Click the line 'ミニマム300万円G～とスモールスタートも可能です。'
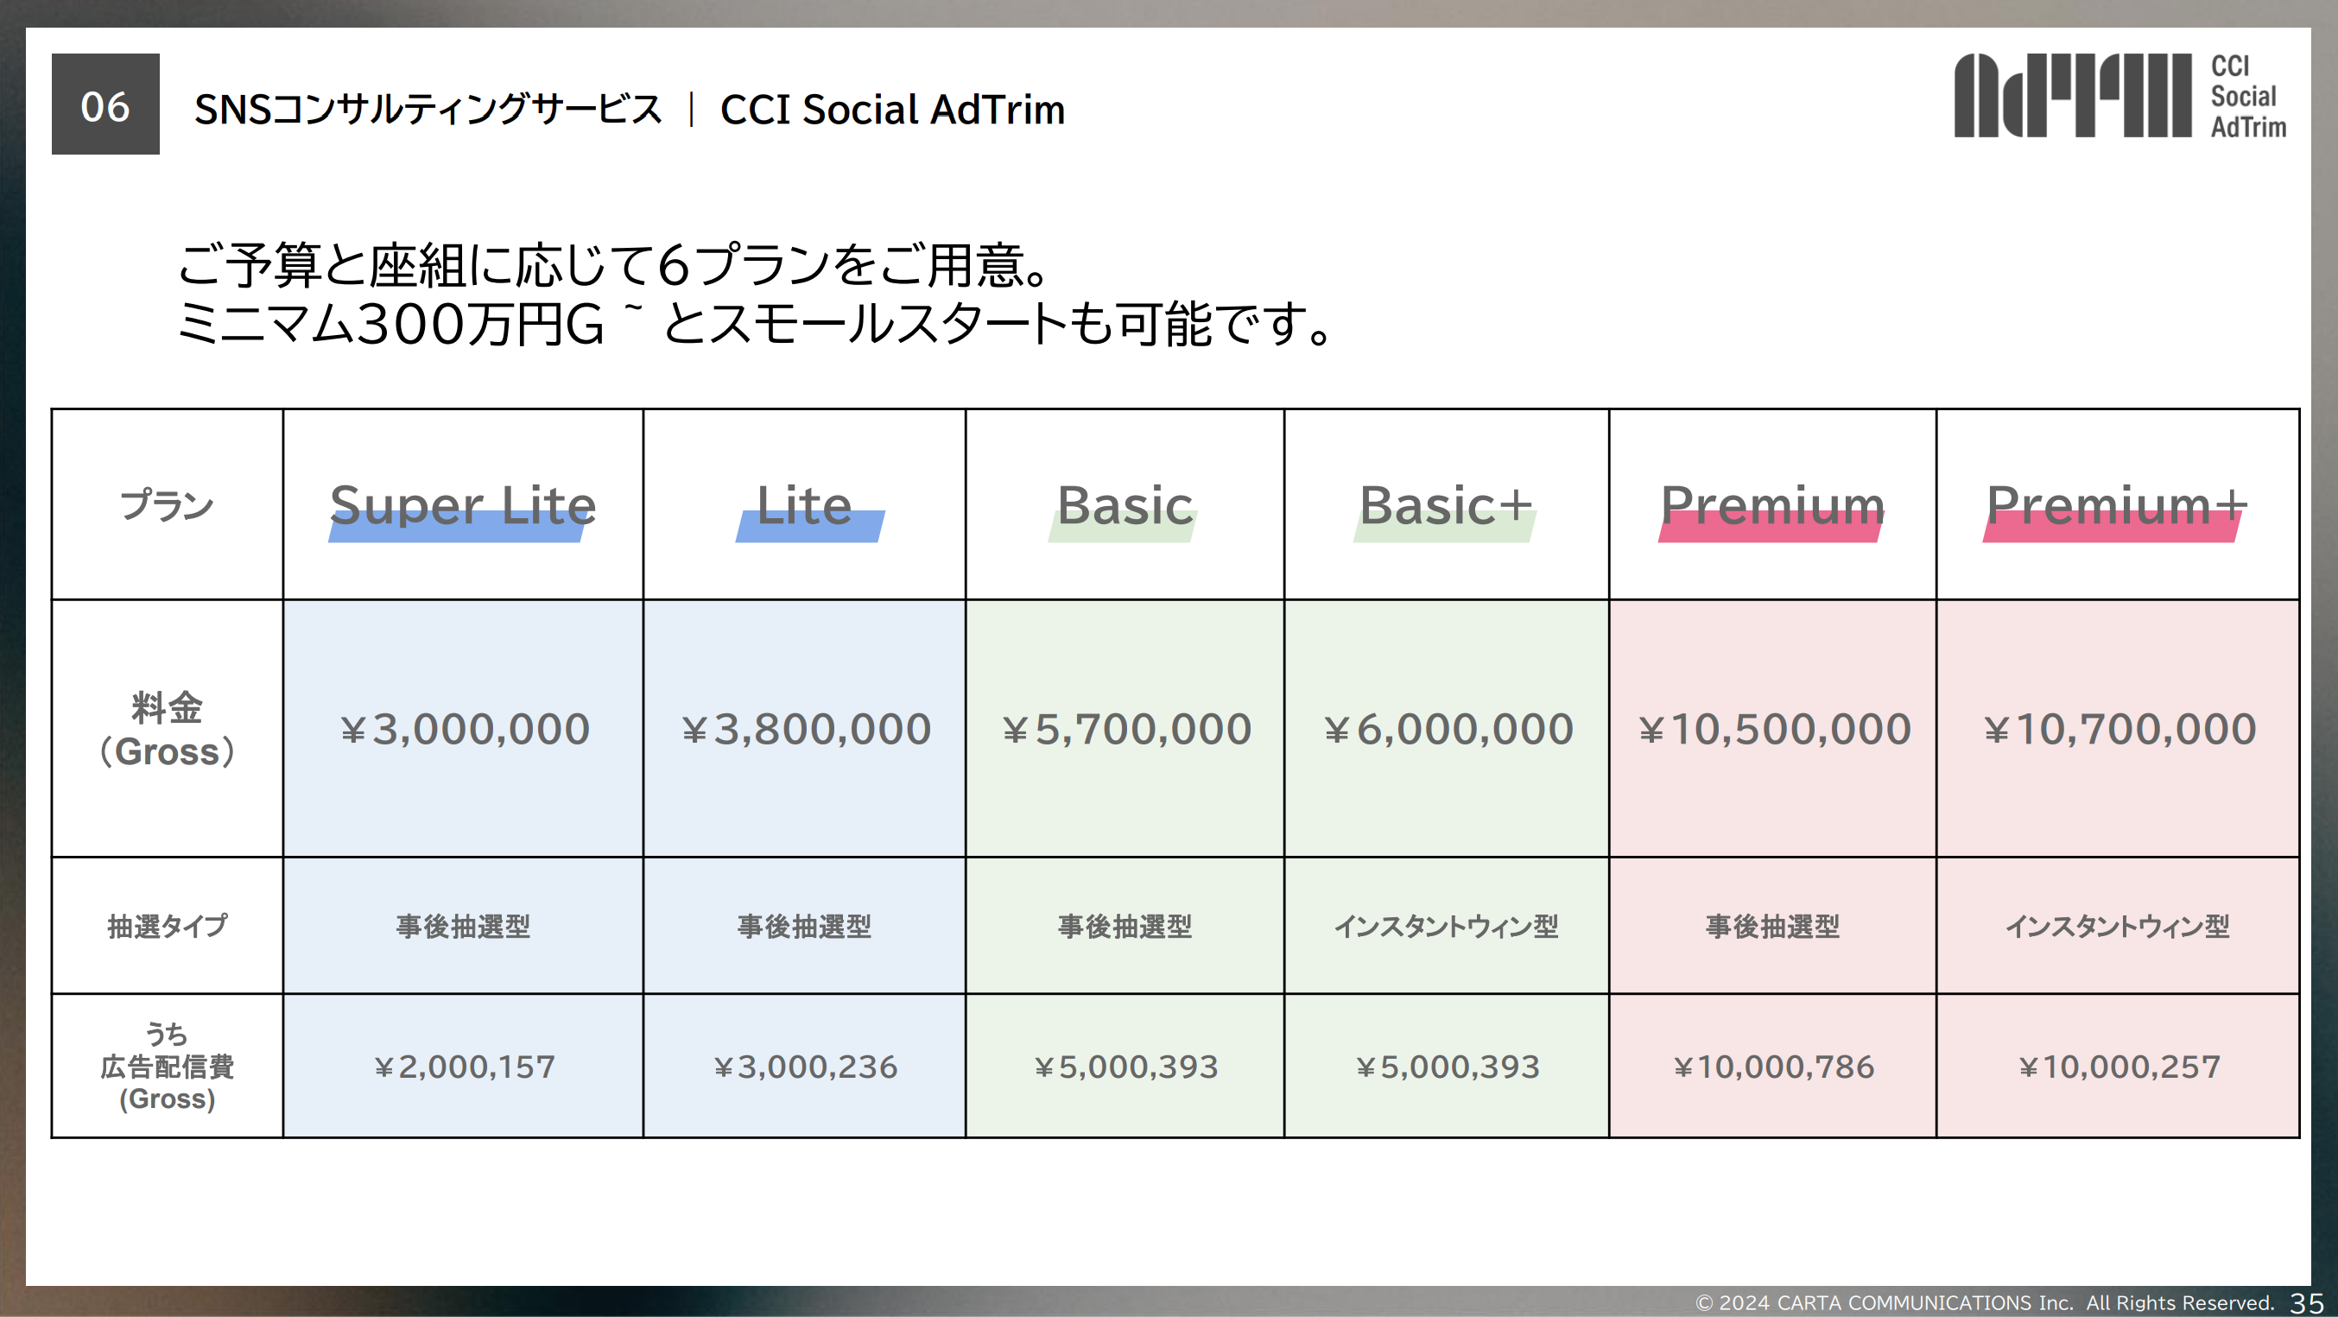The width and height of the screenshot is (2338, 1317). tap(754, 323)
